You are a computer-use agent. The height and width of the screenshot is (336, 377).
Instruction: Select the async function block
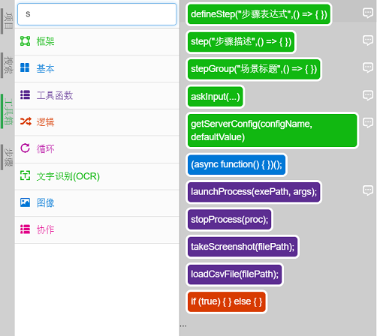coord(237,164)
